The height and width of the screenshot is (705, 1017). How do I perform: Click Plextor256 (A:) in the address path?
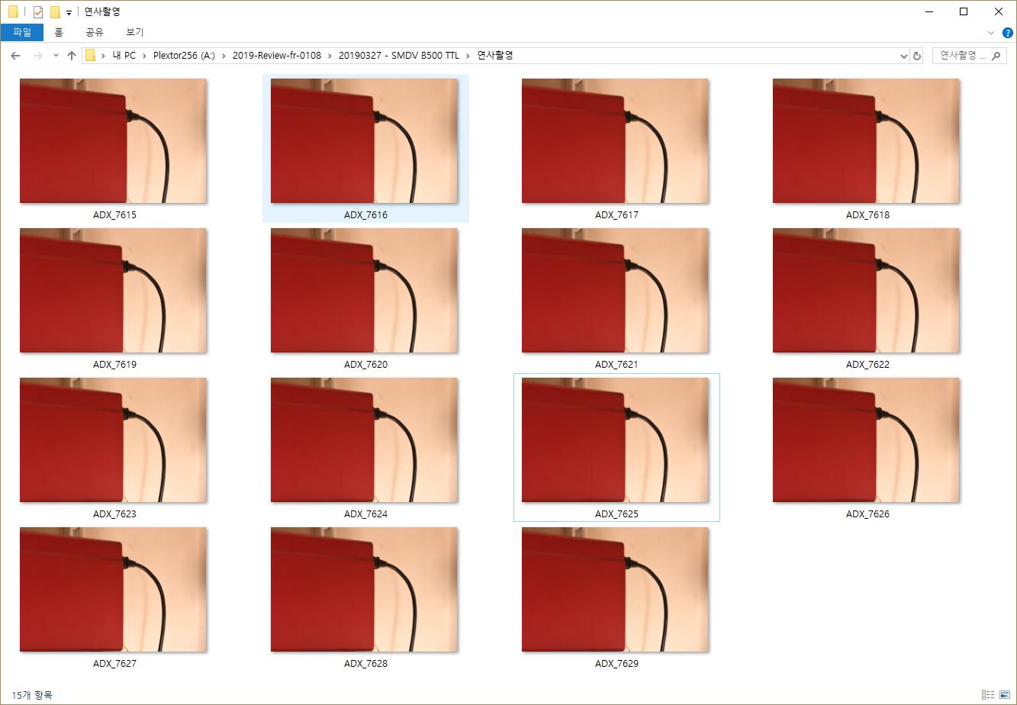pyautogui.click(x=184, y=56)
